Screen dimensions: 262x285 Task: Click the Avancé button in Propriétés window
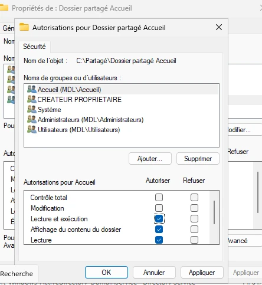(x=245, y=240)
